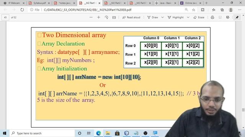Toggle pin PDF toolbar
Screen dimensions: 245x137
click(x=237, y=18)
